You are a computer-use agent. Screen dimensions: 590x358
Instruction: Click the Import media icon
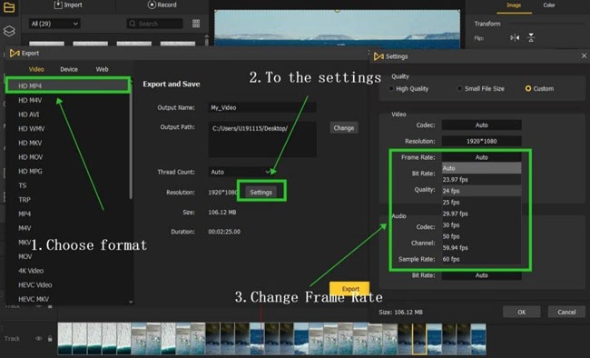[x=58, y=5]
